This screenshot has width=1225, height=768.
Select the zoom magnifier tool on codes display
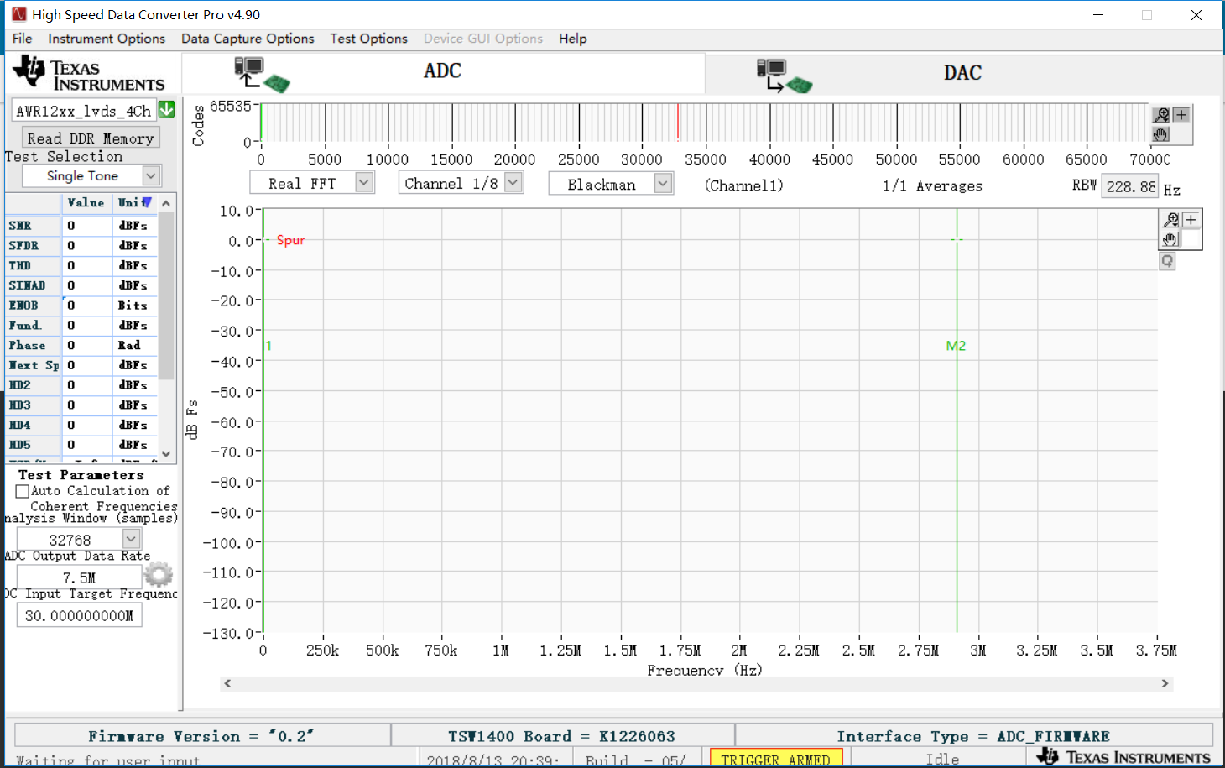pos(1161,115)
